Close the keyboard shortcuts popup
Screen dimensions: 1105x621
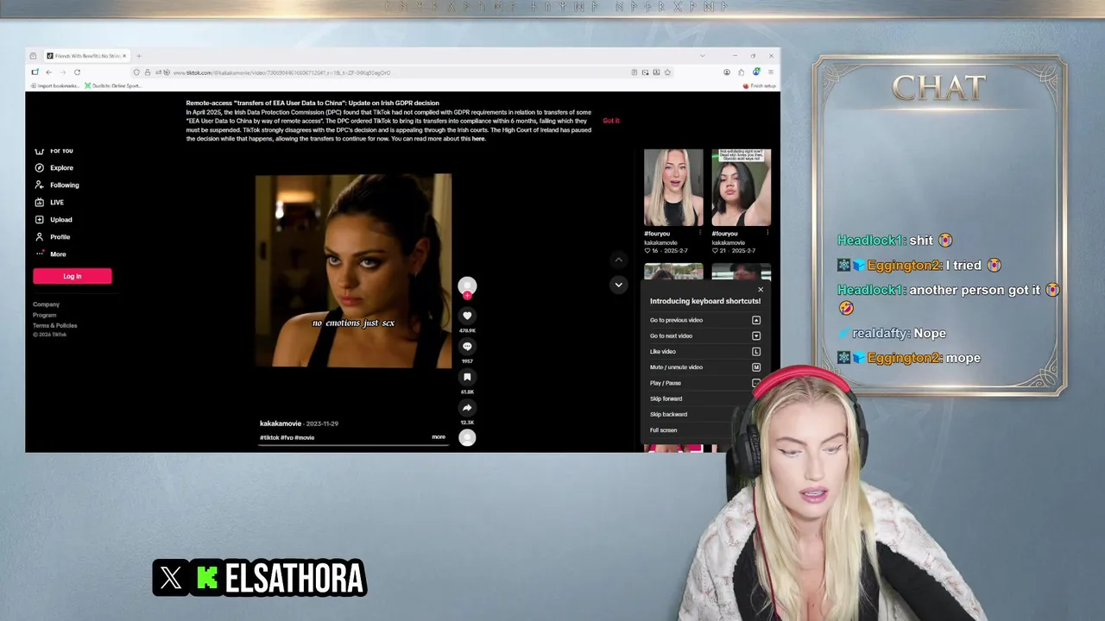761,290
